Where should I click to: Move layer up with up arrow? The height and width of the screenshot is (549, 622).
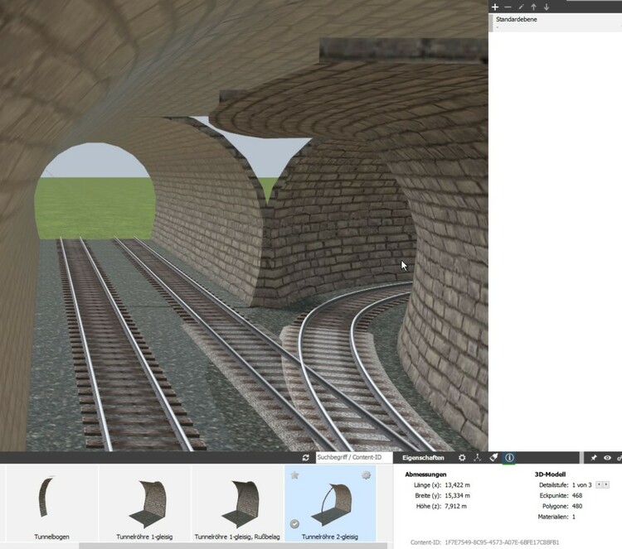tap(533, 7)
